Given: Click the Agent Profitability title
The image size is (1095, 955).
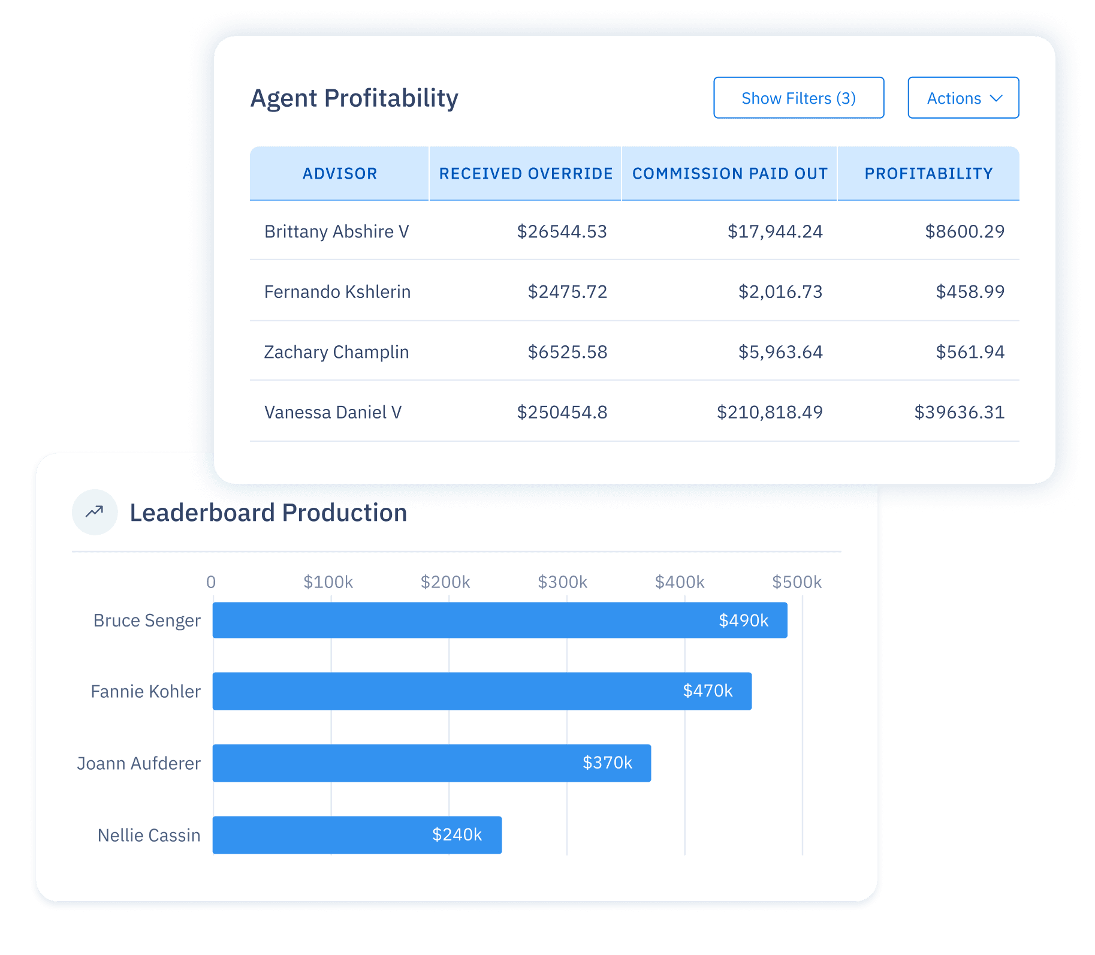Looking at the screenshot, I should click(354, 98).
